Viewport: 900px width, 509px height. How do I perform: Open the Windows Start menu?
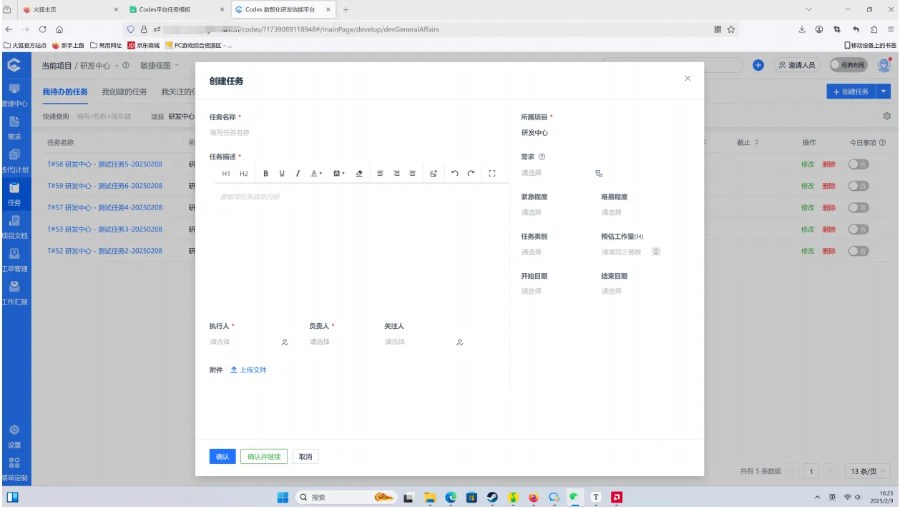[x=282, y=498]
